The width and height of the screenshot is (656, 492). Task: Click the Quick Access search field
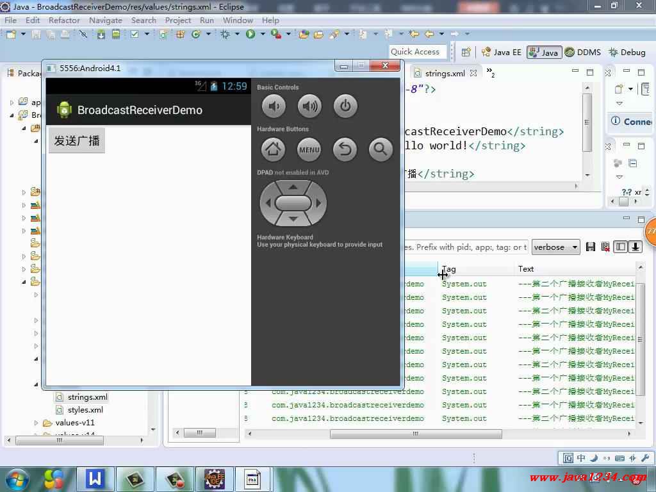pyautogui.click(x=417, y=52)
